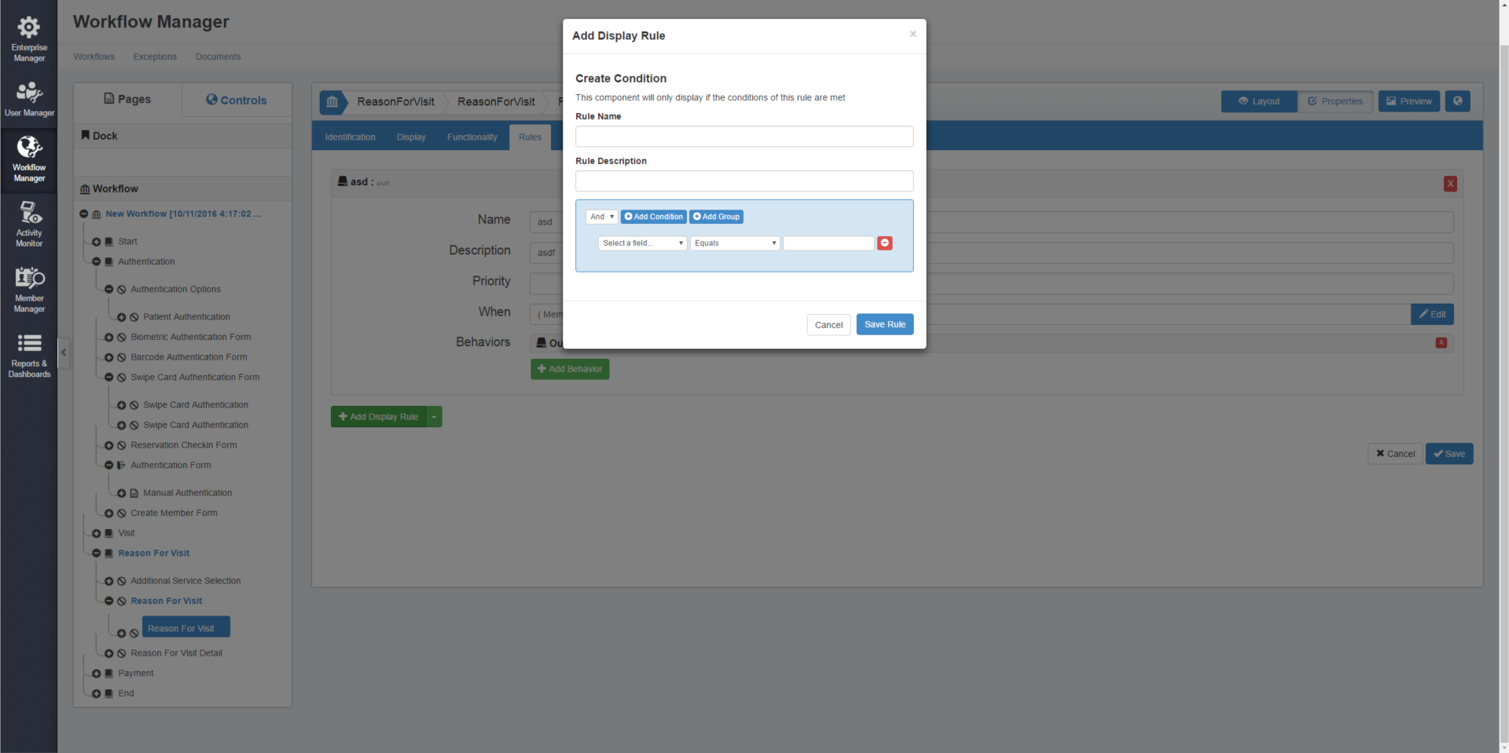Open Activity Monitor in sidebar
Viewport: 1509px width, 753px height.
click(x=29, y=224)
